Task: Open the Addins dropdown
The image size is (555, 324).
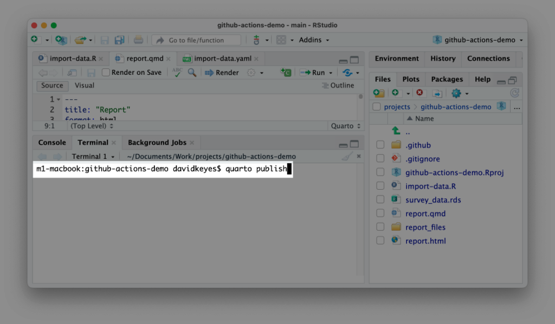Action: coord(314,40)
